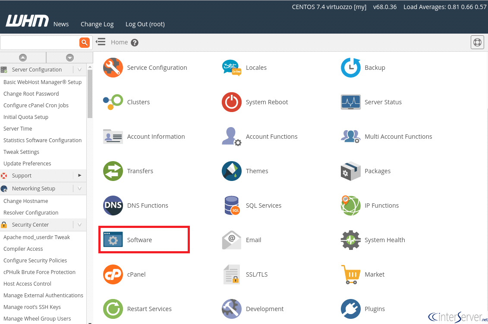Image resolution: width=488 pixels, height=324 pixels.
Task: Open the Restart Services icon
Action: [113, 309]
